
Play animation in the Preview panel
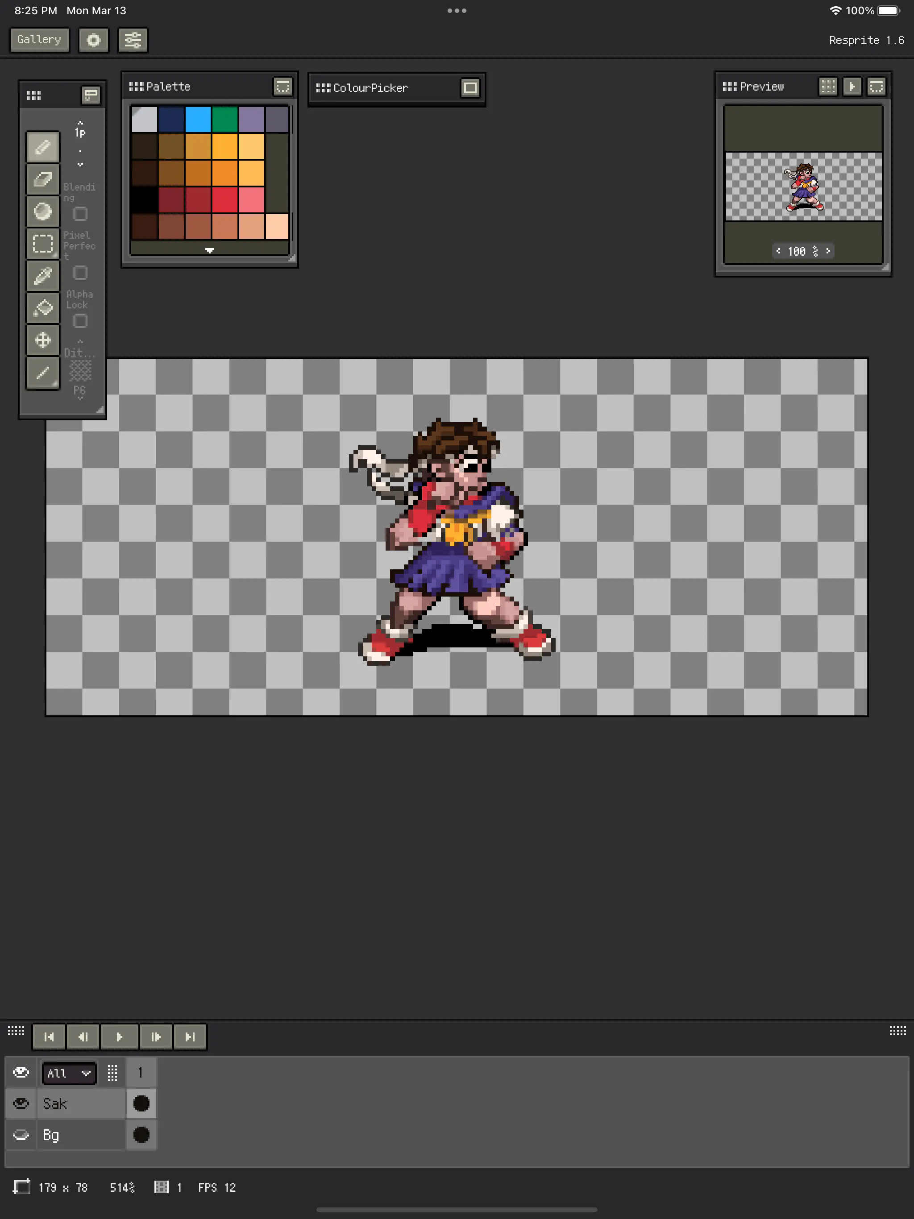tap(852, 87)
